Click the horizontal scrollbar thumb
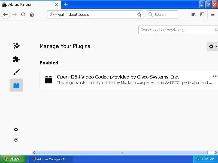218x163 pixels. click(122, 153)
